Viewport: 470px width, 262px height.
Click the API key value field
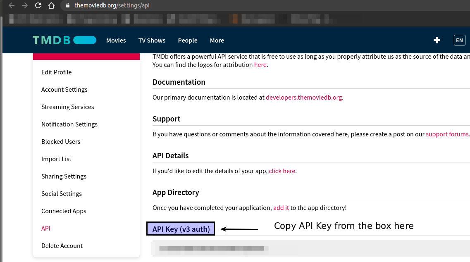point(310,248)
